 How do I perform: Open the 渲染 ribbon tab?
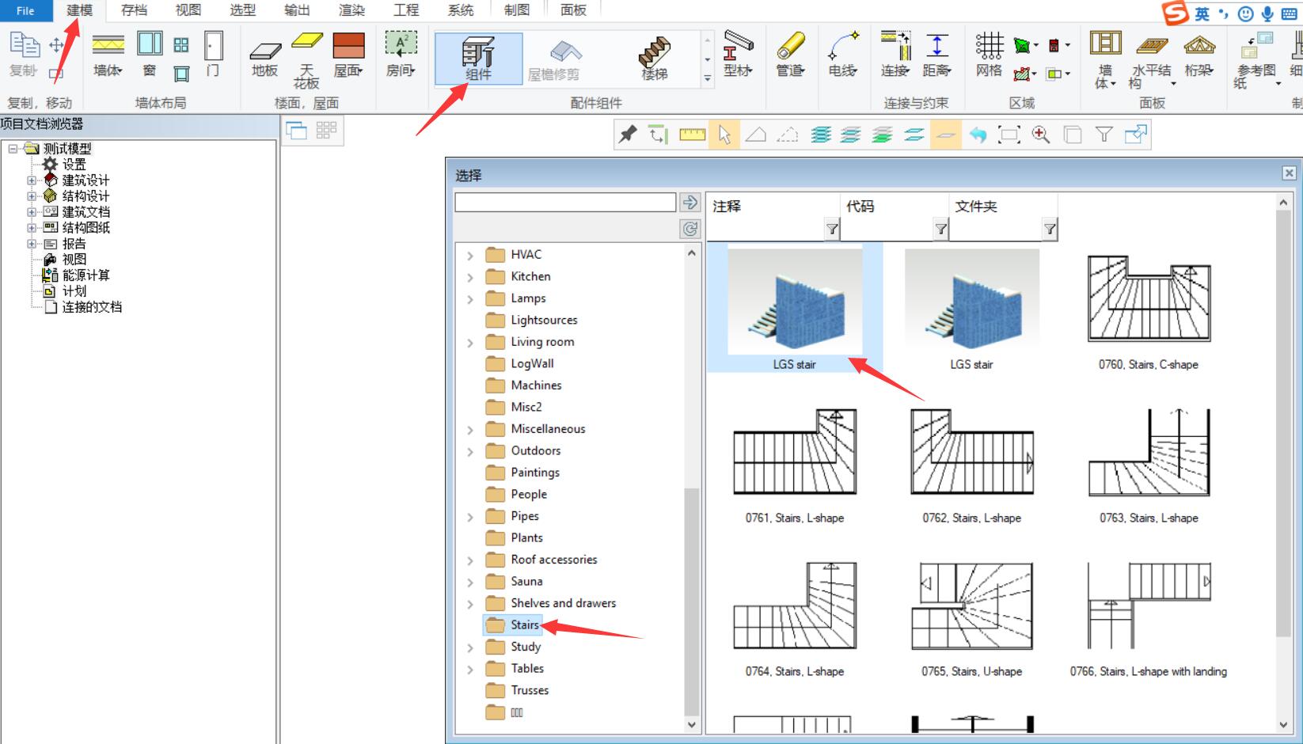pos(351,10)
